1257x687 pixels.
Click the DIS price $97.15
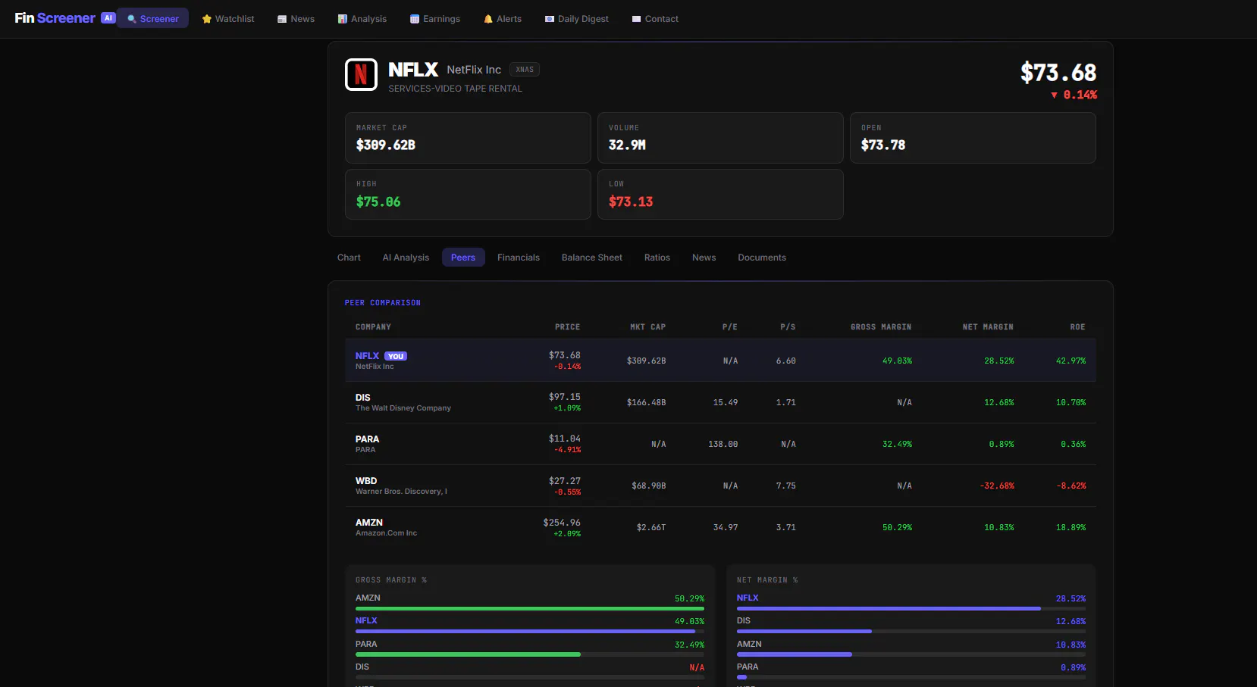(x=565, y=397)
